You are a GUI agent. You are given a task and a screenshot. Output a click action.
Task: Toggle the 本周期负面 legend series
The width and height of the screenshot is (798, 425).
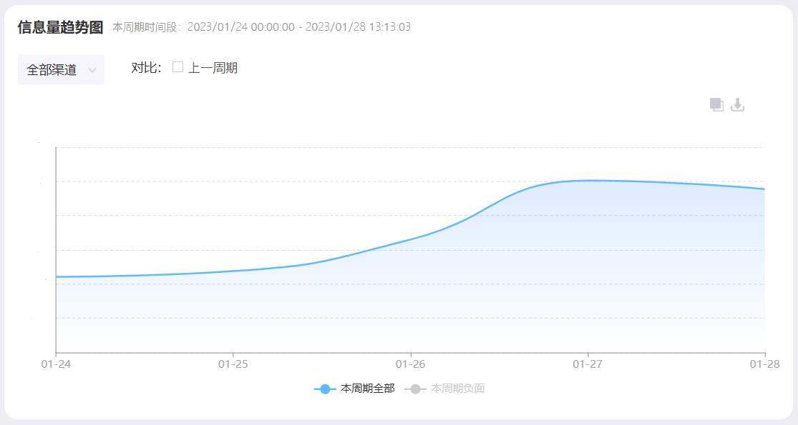click(444, 389)
